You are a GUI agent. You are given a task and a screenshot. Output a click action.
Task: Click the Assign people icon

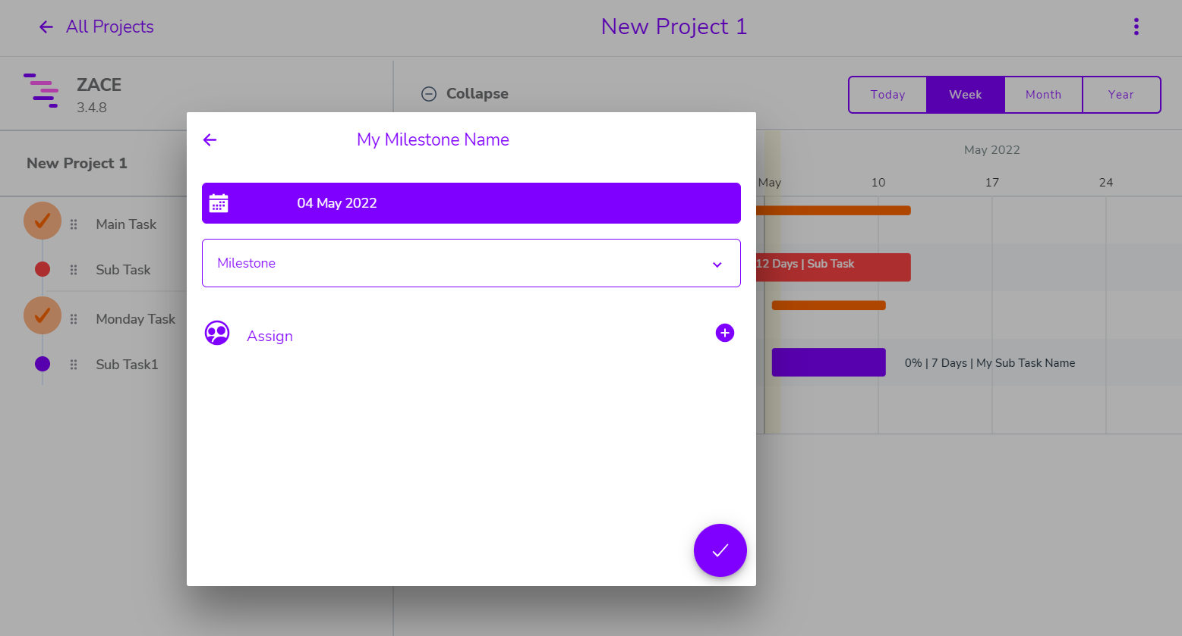tap(217, 334)
